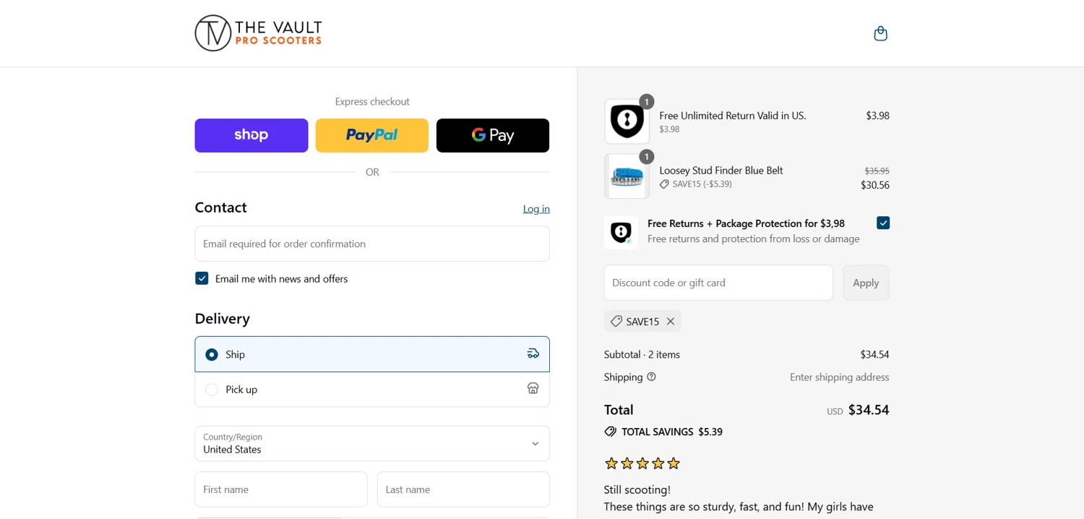Click the Still scooting! review heading
The width and height of the screenshot is (1084, 519).
tap(637, 489)
